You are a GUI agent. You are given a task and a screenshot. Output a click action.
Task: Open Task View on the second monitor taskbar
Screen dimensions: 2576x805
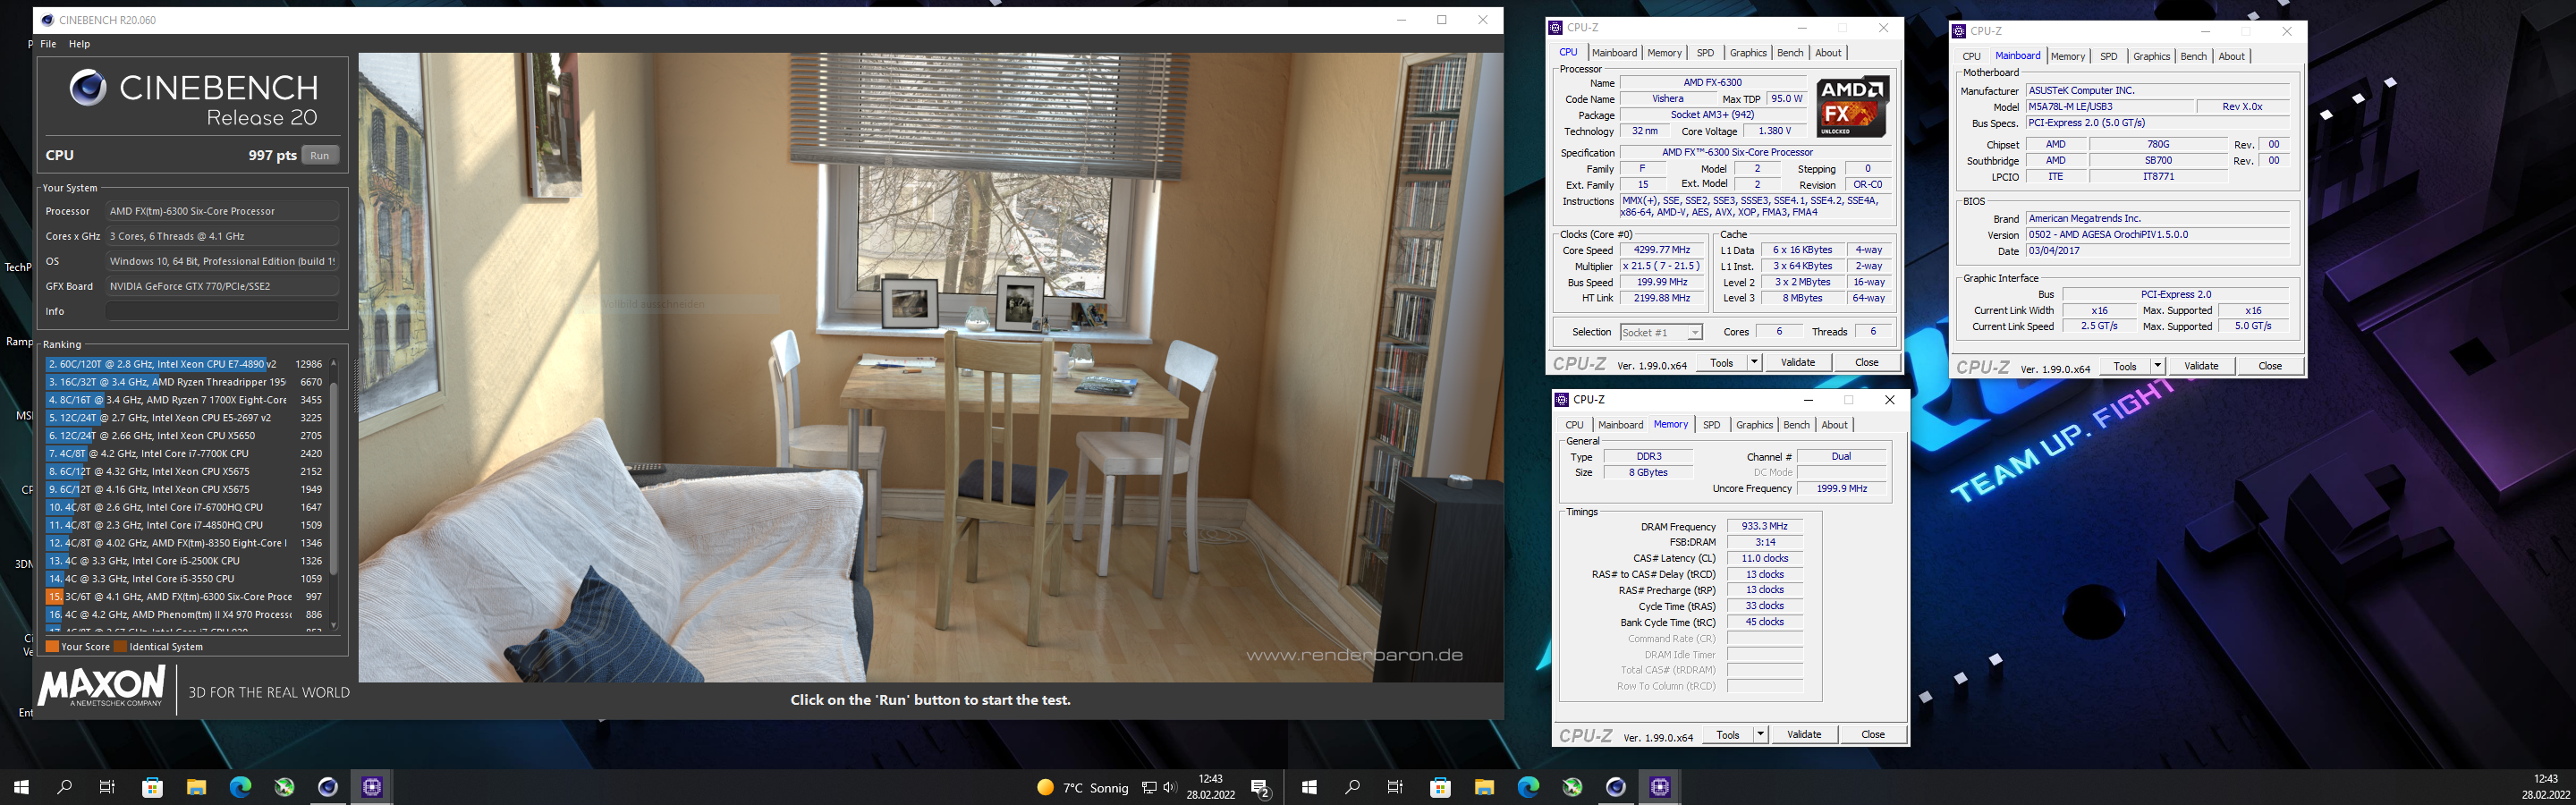pos(1396,787)
